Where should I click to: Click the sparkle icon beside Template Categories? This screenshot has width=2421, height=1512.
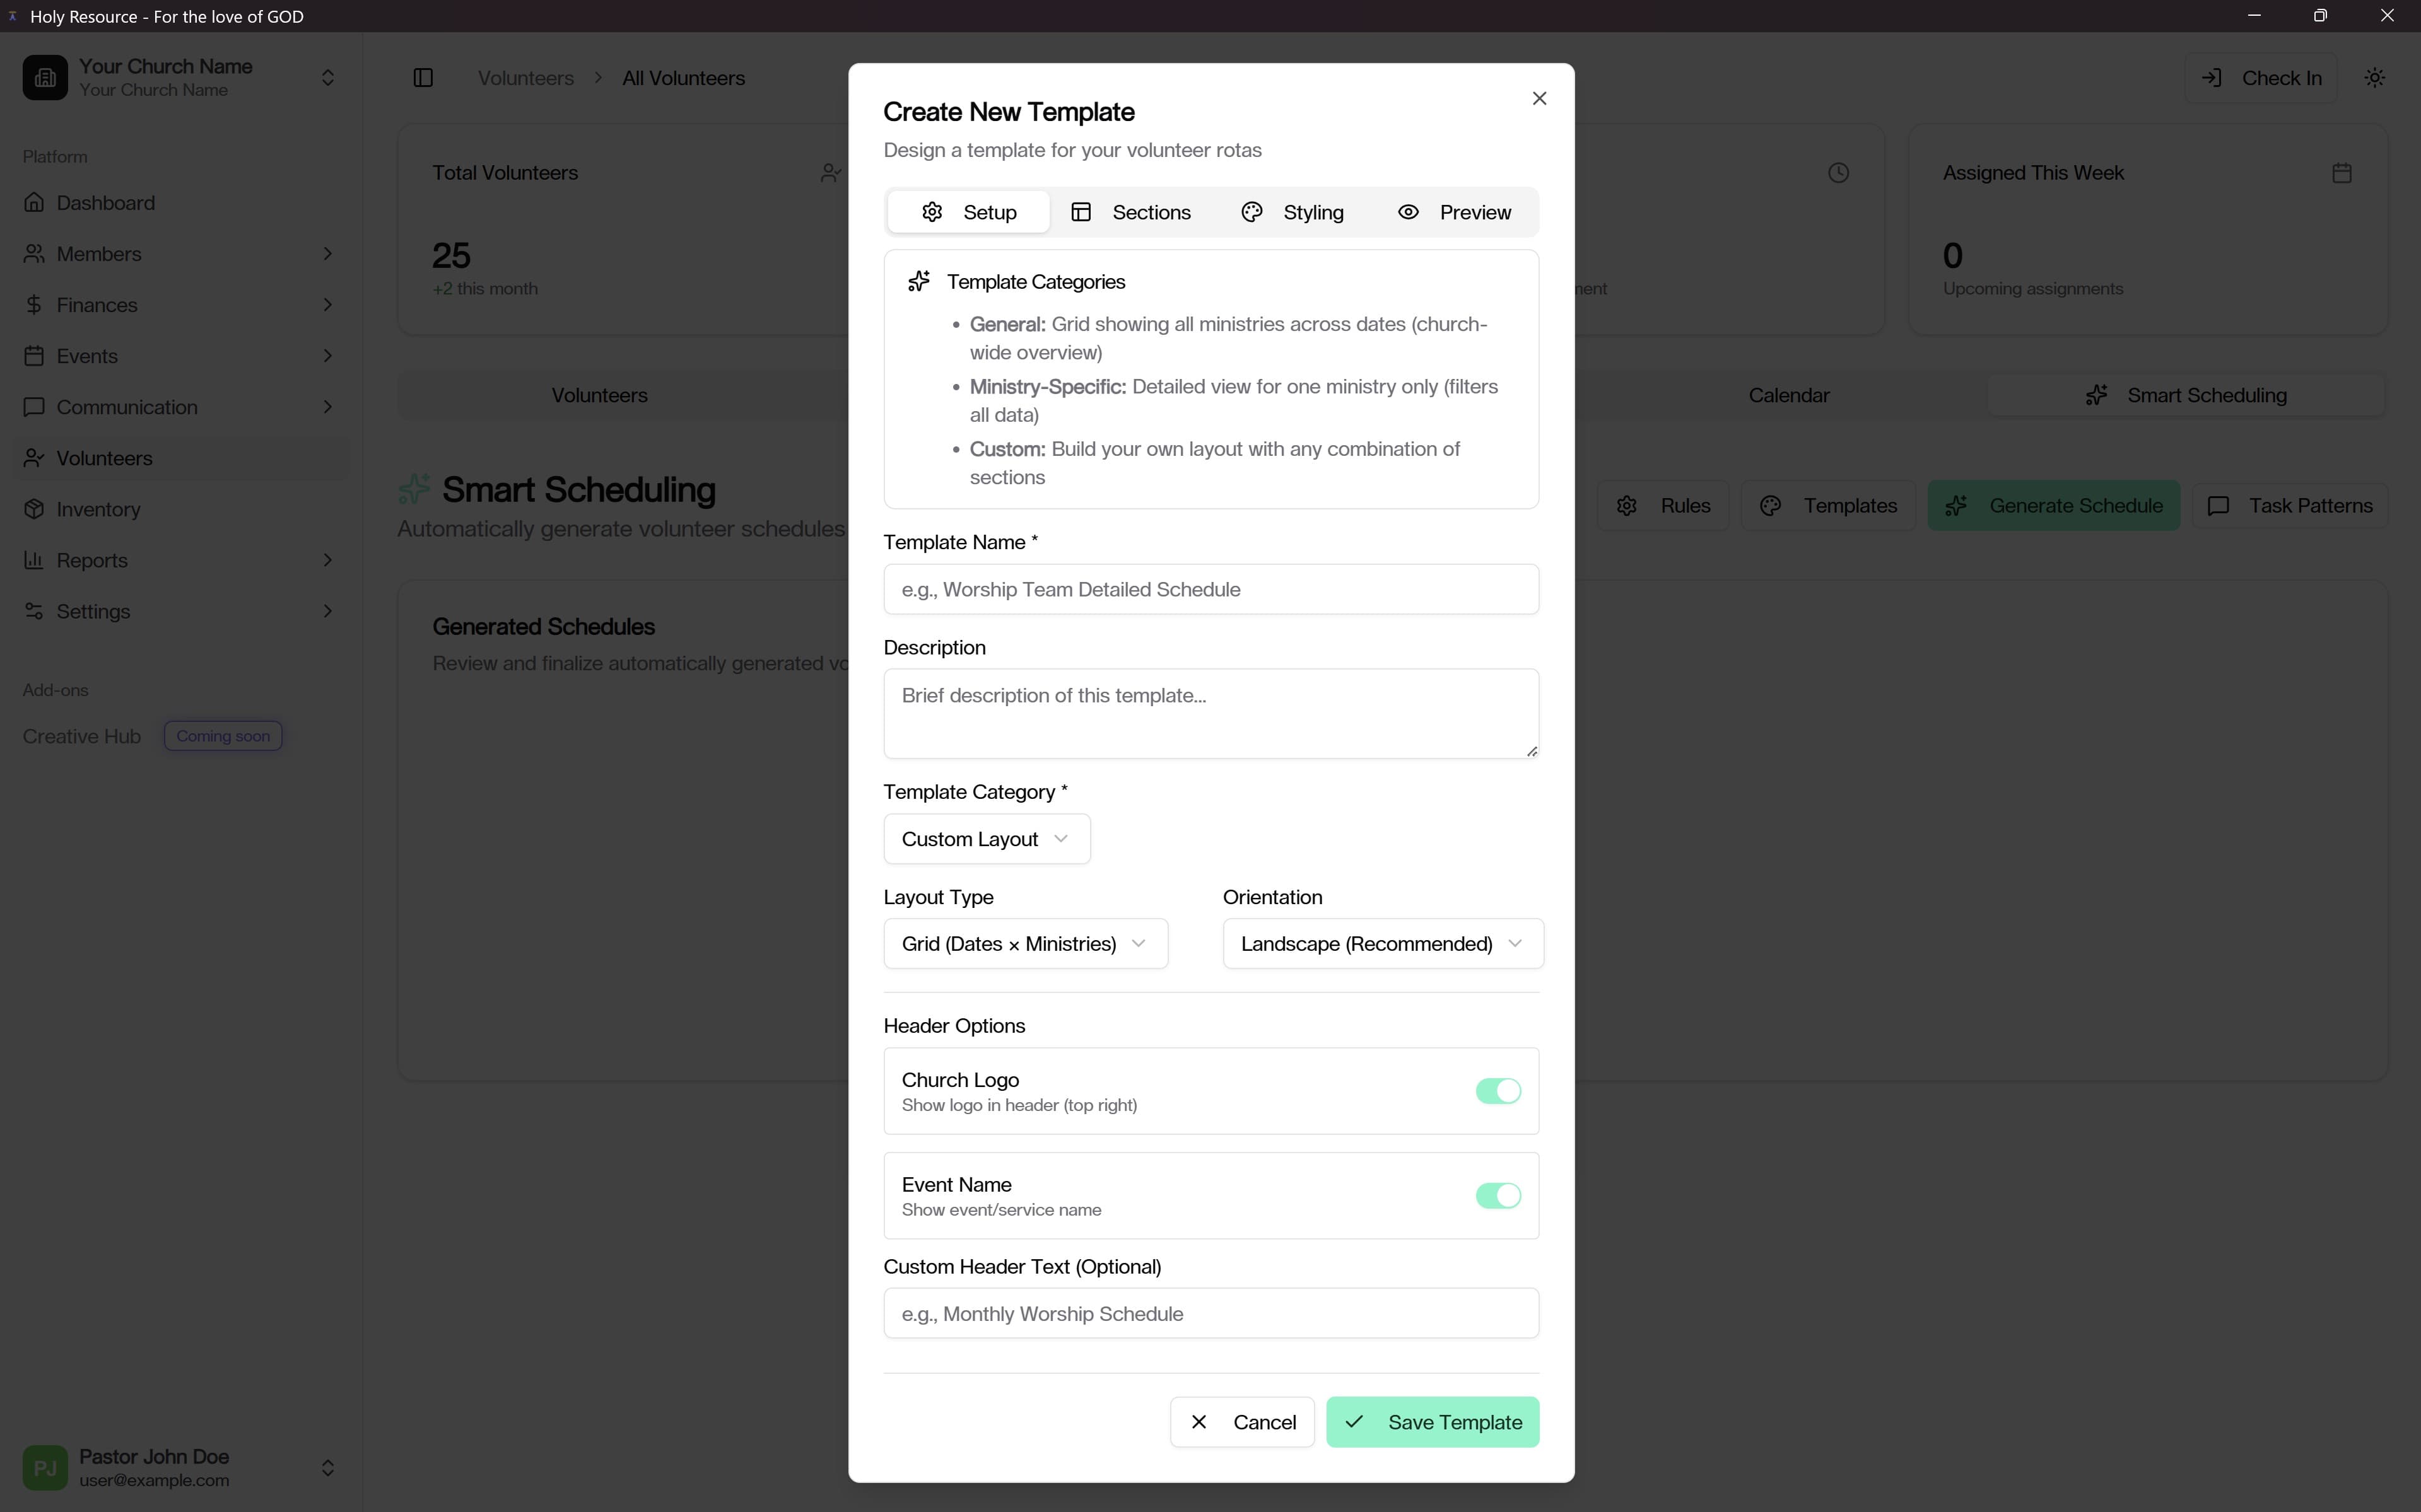918,282
